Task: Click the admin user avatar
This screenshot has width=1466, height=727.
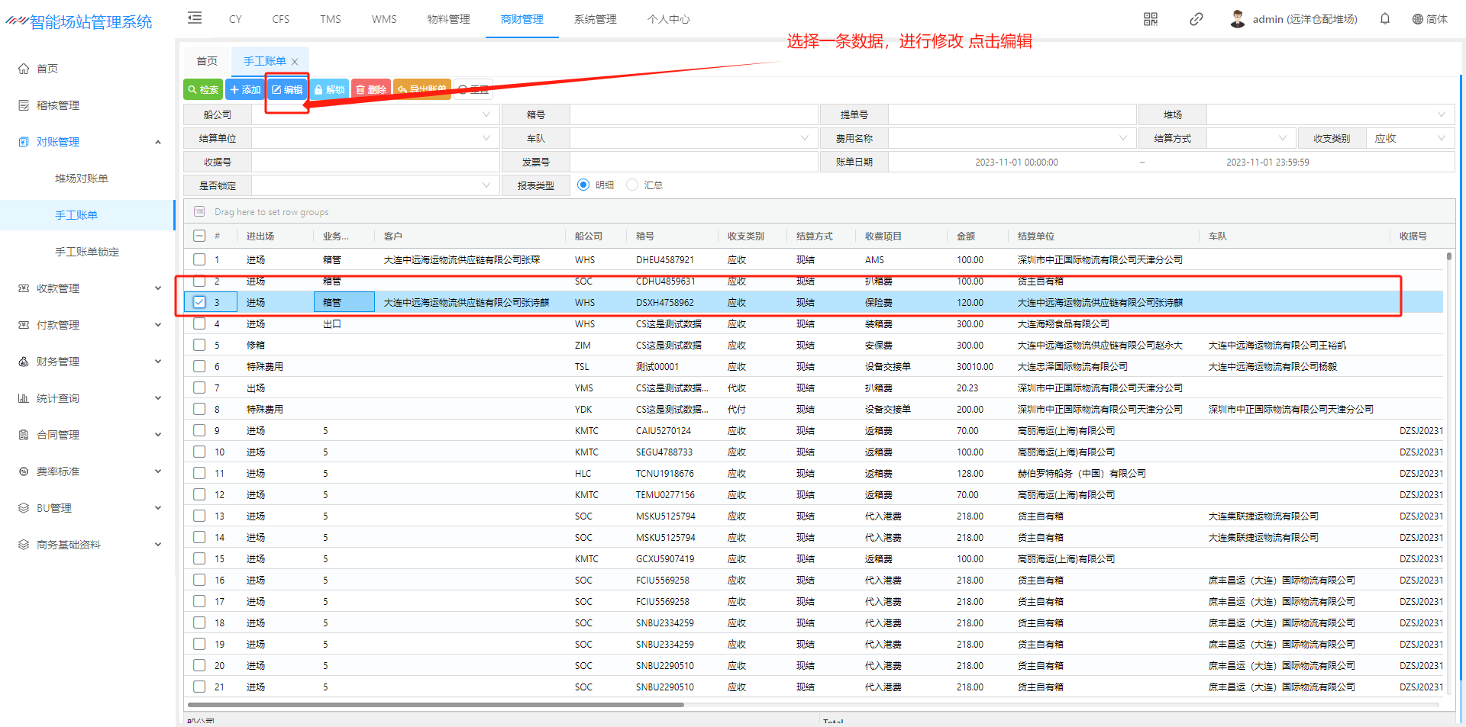Action: coord(1238,19)
